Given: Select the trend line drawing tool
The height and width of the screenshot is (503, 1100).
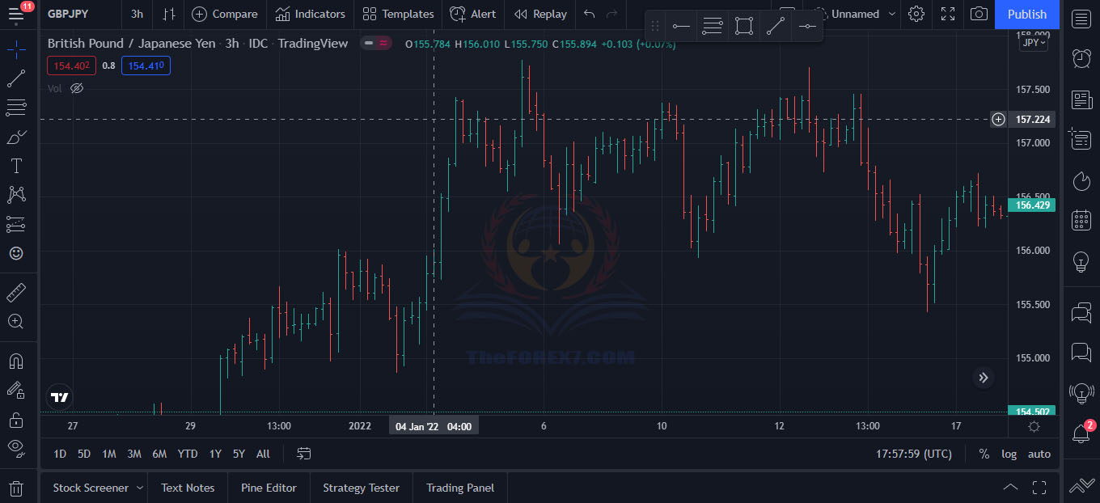Looking at the screenshot, I should tap(16, 78).
